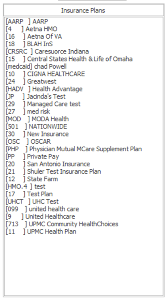Image resolution: width=168 pixels, height=303 pixels.
Task: Pick the OSCAR plan
Action: point(28,142)
